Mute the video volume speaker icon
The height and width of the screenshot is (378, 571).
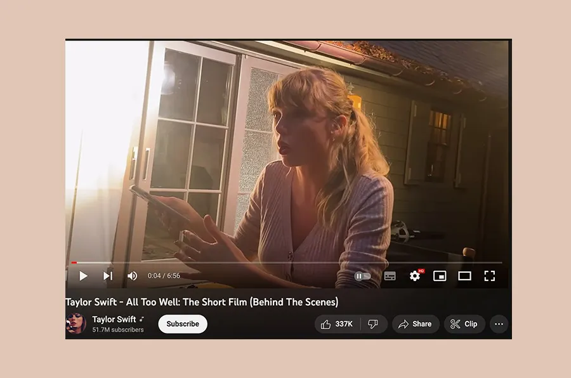click(x=132, y=276)
